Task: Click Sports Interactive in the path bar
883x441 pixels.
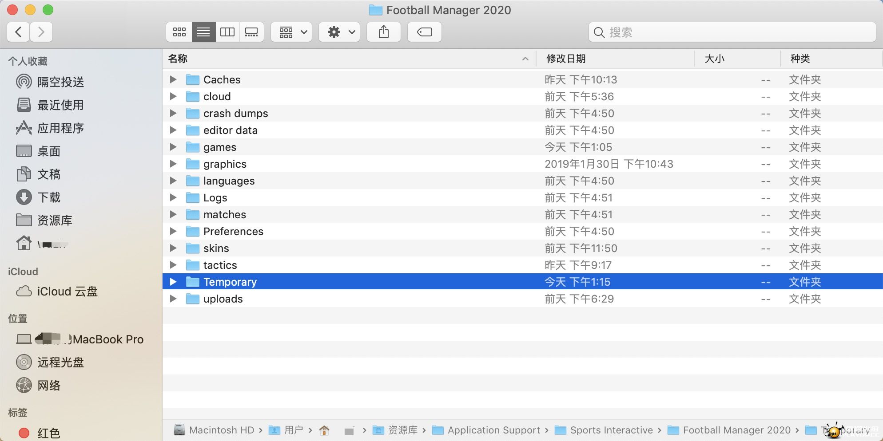Action: (x=604, y=430)
